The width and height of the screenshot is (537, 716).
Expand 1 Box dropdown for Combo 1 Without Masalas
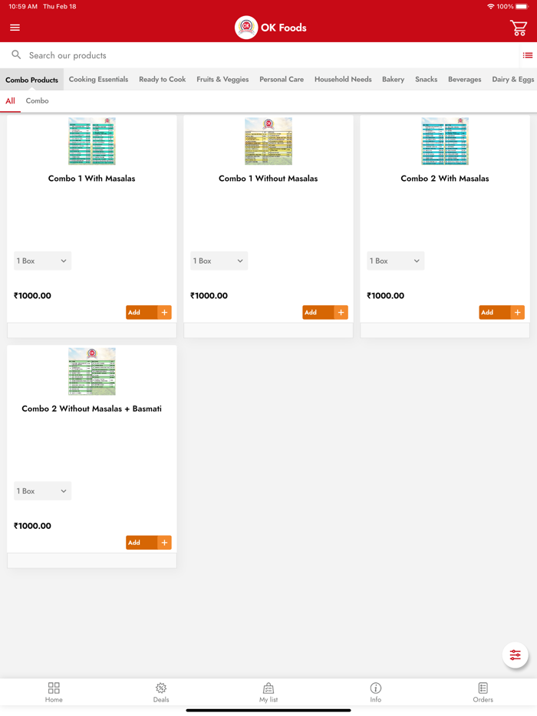pyautogui.click(x=219, y=261)
